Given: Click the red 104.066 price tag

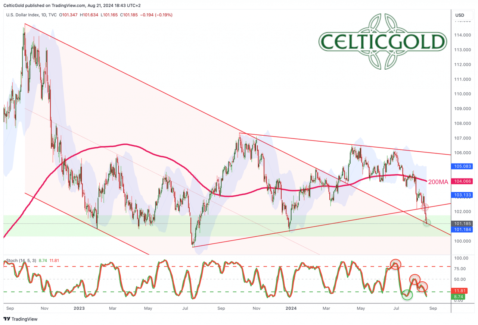Looking at the screenshot, I should (463, 181).
